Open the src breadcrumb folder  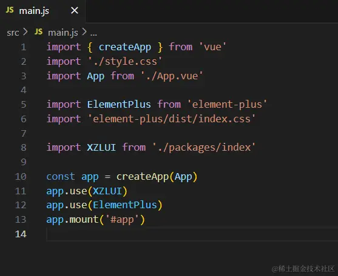click(13, 33)
